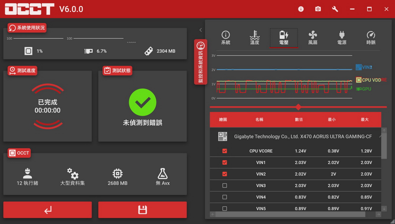The height and width of the screenshot is (224, 395).
Task: Uncheck the CPU VCORE graph checkbox
Action: [x=225, y=151]
